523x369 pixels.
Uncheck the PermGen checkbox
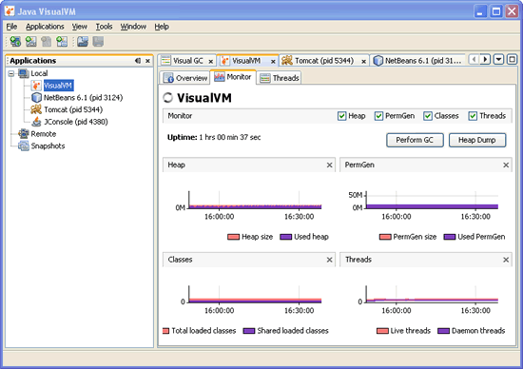point(378,116)
